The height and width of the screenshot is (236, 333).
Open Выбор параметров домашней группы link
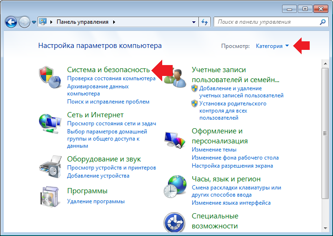tap(107, 139)
